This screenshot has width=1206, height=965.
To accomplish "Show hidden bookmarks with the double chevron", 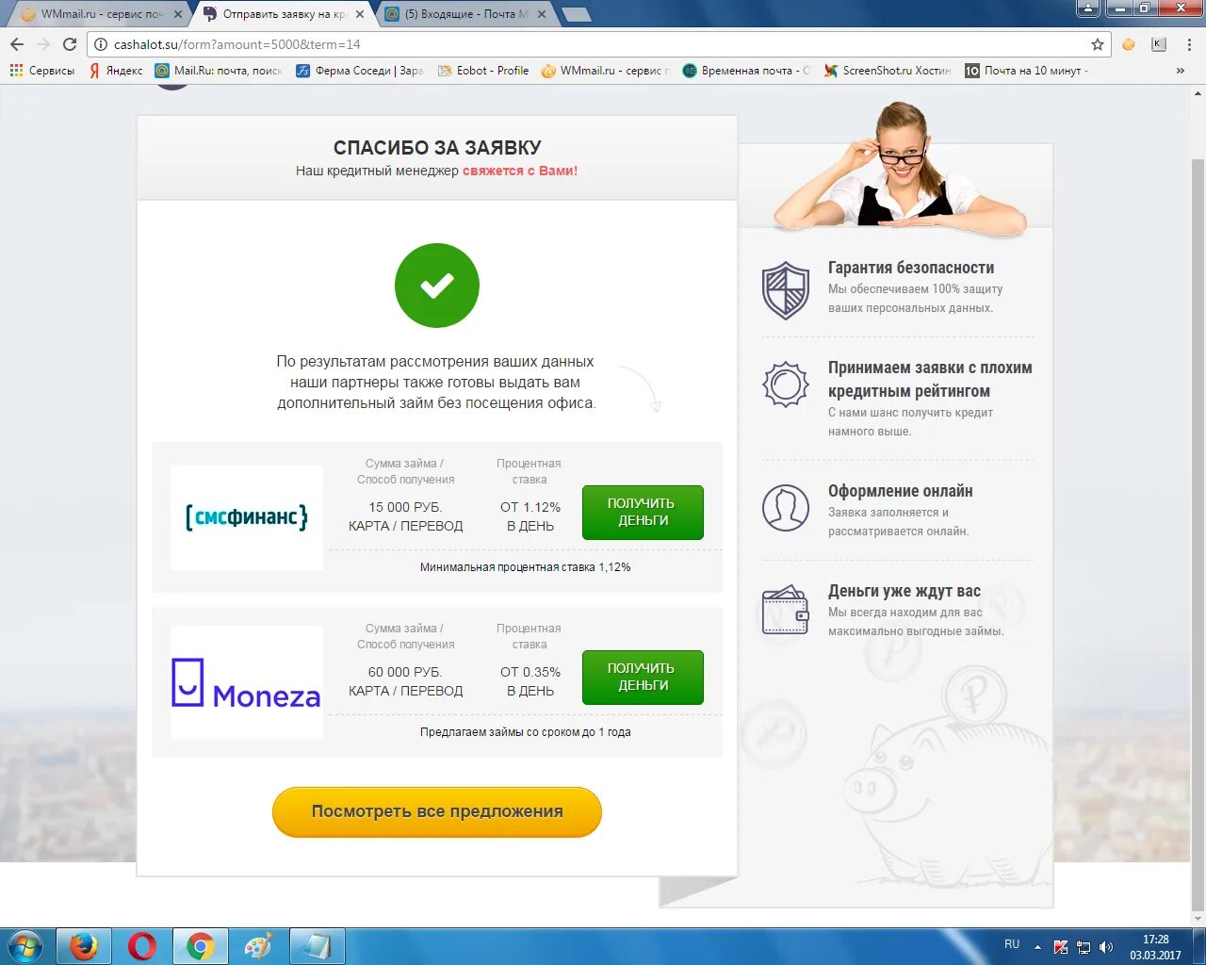I will point(1181,71).
